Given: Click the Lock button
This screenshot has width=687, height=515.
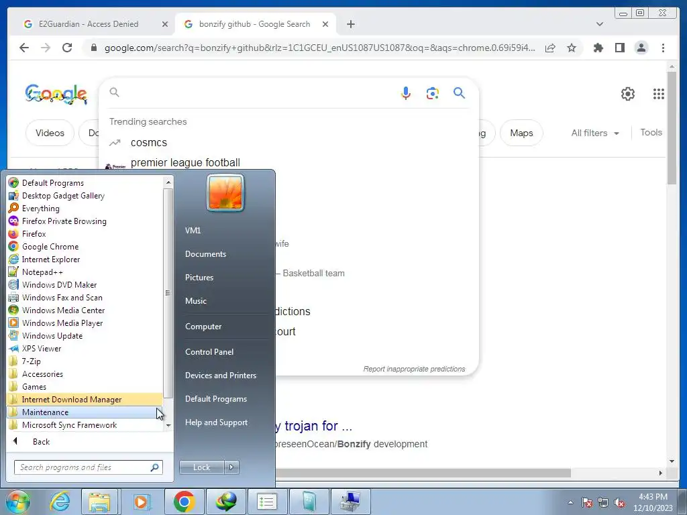Looking at the screenshot, I should [x=201, y=467].
